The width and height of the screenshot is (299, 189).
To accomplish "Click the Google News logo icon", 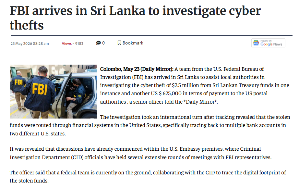I will point(256,43).
